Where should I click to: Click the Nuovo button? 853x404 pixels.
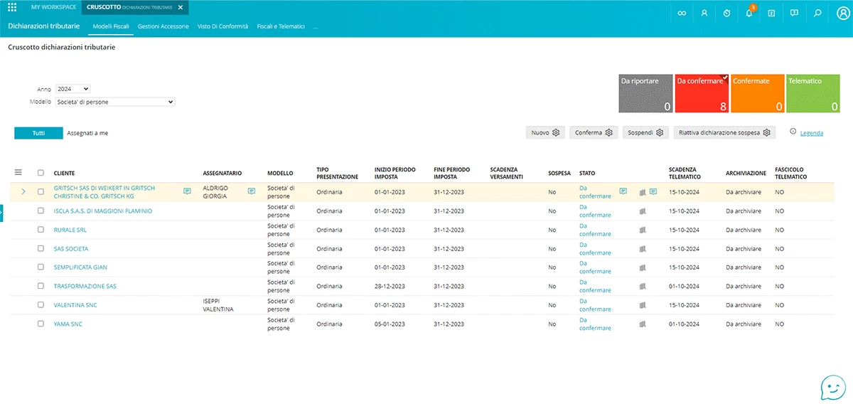(x=545, y=132)
